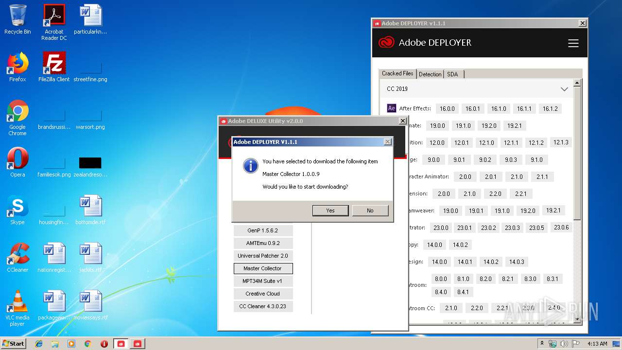Show hidden system tray icons
Viewport: 622px width, 350px height.
[x=542, y=344]
